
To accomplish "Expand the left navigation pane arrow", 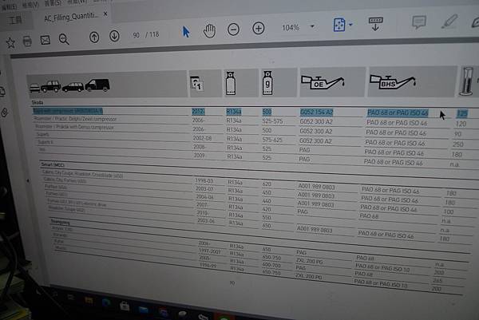I will tap(28, 181).
